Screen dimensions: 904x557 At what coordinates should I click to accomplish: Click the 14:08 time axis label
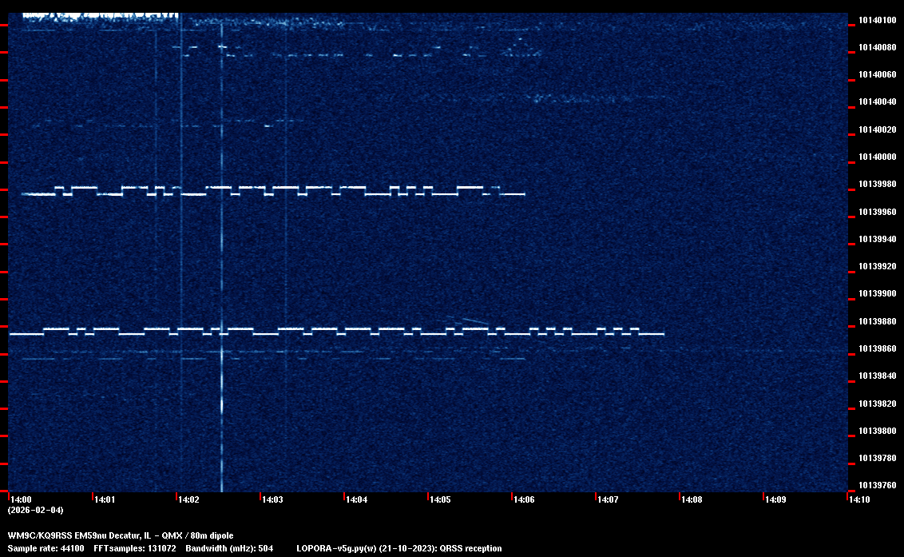[692, 499]
